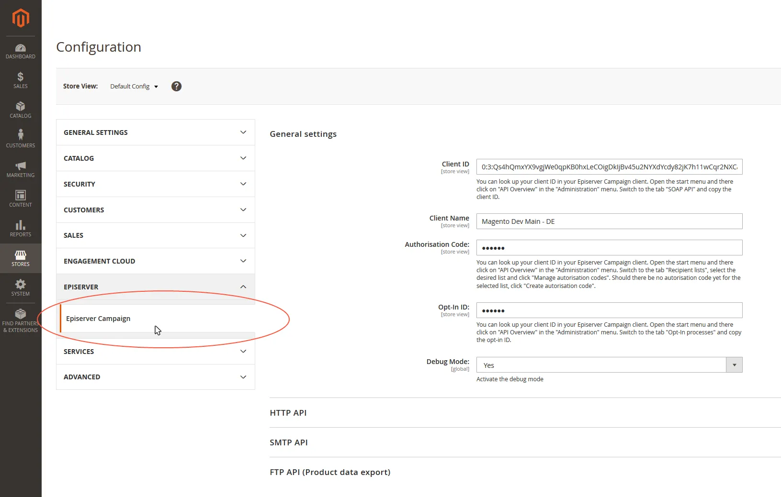Click the help question mark icon
Viewport: 781px width, 497px height.
[177, 86]
